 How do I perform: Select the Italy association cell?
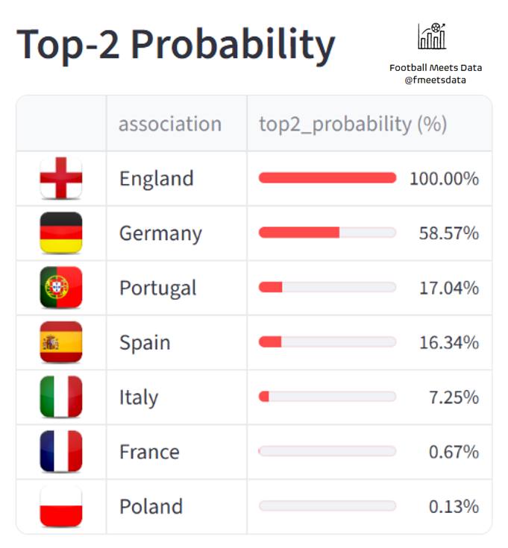[139, 397]
